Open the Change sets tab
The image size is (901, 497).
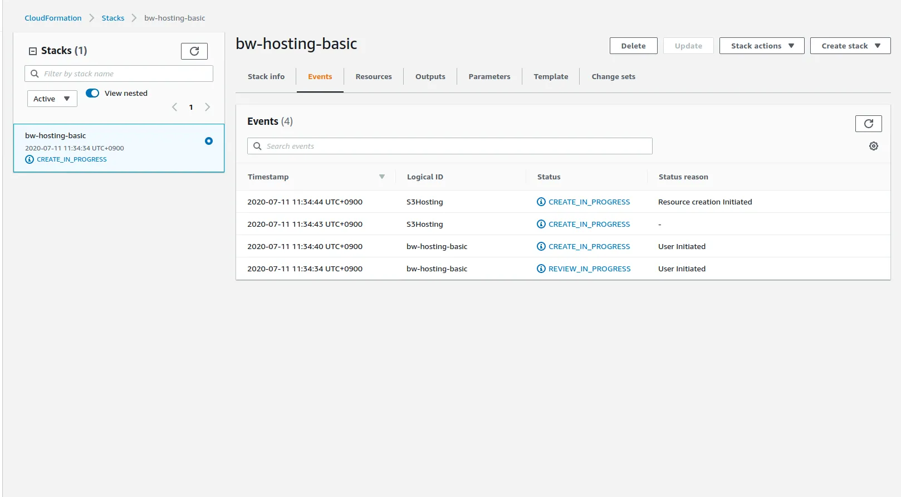click(x=614, y=76)
